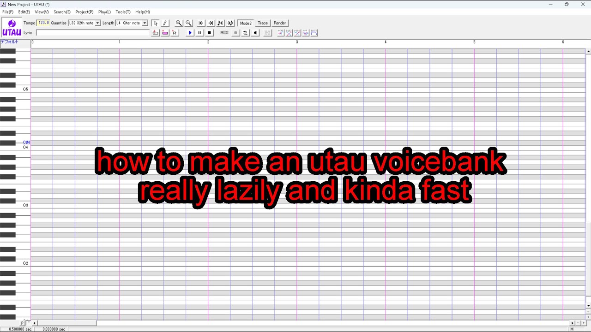Open the Play menu
The image size is (591, 332).
coord(104,12)
